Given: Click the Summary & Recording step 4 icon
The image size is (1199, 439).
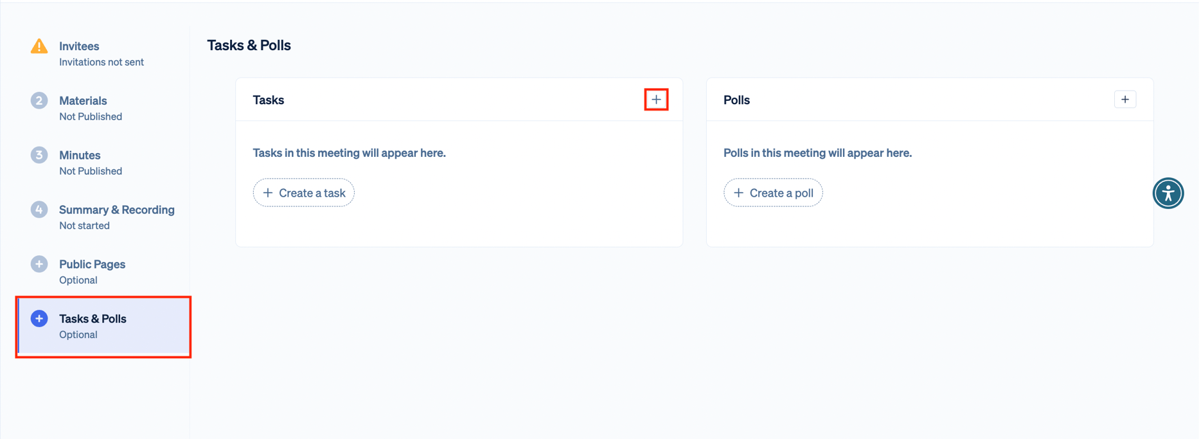Looking at the screenshot, I should tap(39, 210).
